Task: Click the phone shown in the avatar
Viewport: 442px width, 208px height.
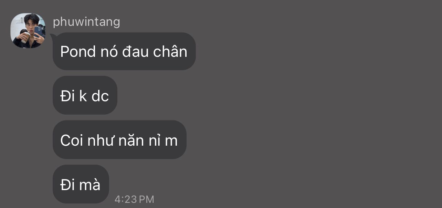Action: 38,31
